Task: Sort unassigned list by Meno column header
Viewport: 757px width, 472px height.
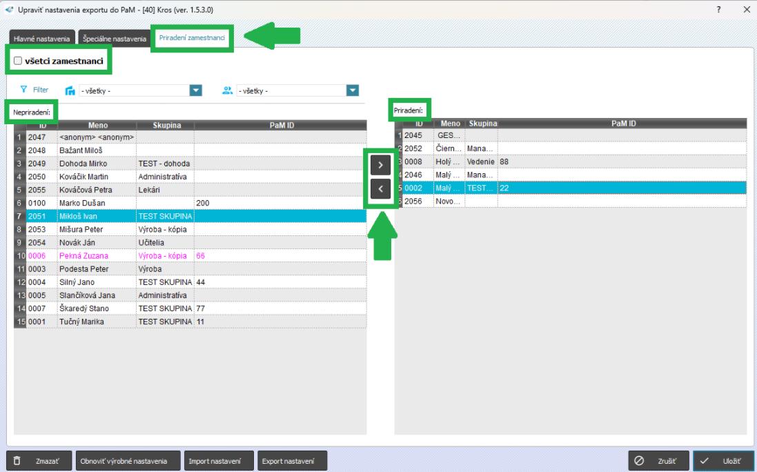Action: pos(97,126)
